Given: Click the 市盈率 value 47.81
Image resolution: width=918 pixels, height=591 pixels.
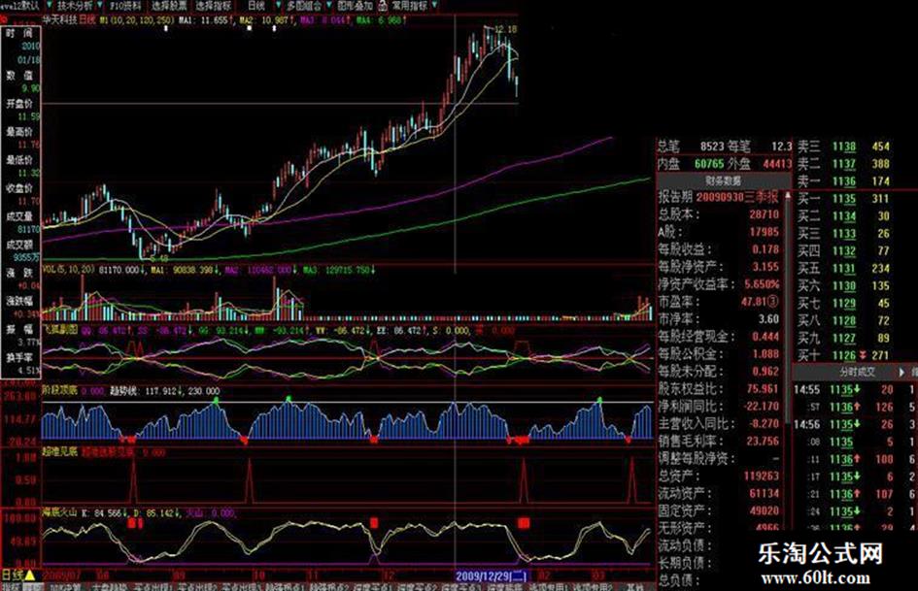Looking at the screenshot, I should pyautogui.click(x=753, y=302).
